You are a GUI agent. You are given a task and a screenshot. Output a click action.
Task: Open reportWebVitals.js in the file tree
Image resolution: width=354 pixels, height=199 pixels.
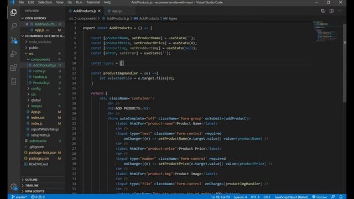[45, 129]
